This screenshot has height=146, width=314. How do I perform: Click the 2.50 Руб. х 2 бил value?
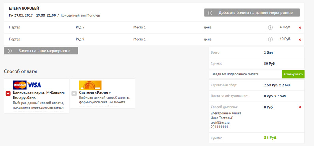click(277, 85)
